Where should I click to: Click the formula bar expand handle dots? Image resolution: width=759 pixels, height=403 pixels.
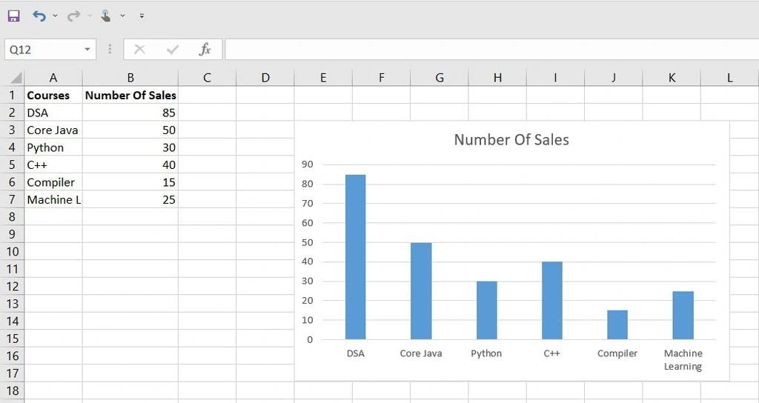pyautogui.click(x=110, y=49)
